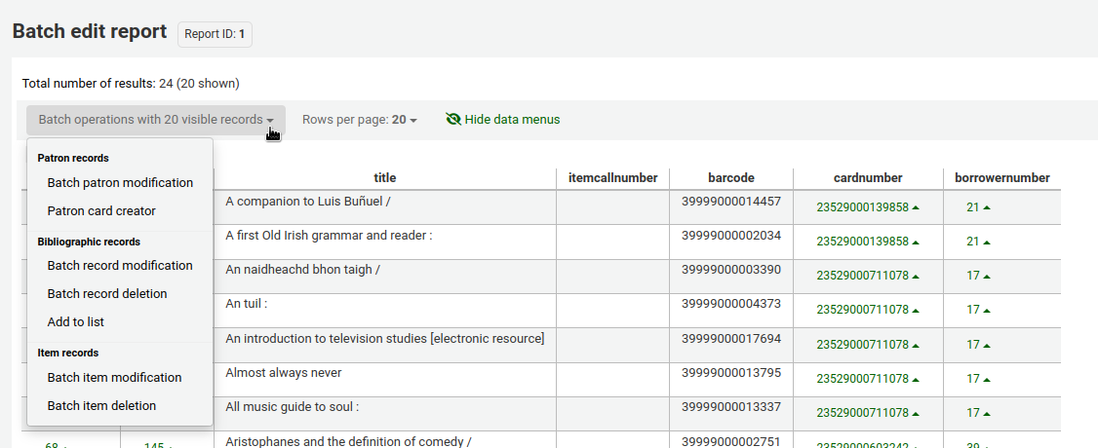The width and height of the screenshot is (1098, 448).
Task: Click the borrowernumber 17 caret in the Almost always never row
Action: point(987,379)
